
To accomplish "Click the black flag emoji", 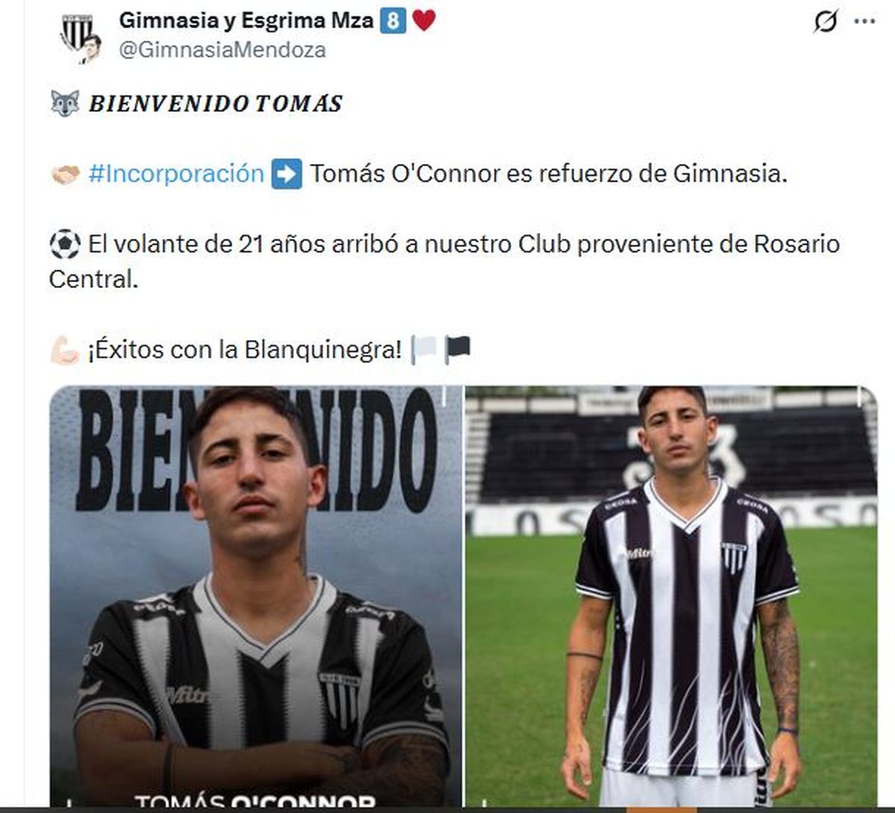I will tap(457, 349).
